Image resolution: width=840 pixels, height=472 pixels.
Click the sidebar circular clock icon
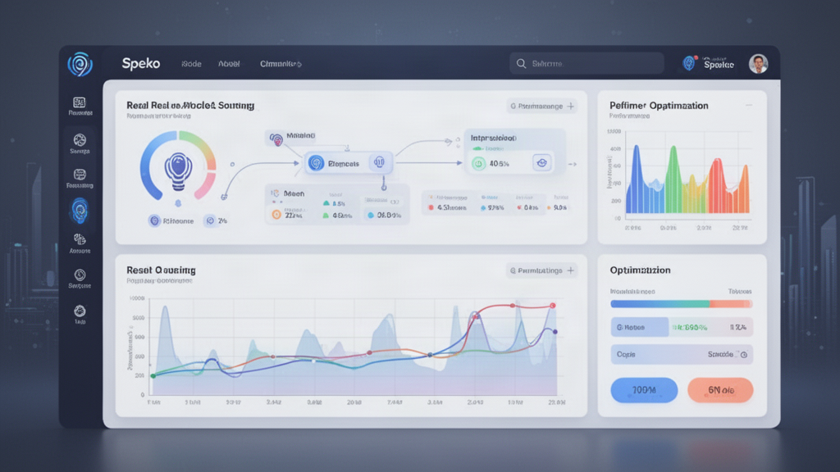point(80,275)
